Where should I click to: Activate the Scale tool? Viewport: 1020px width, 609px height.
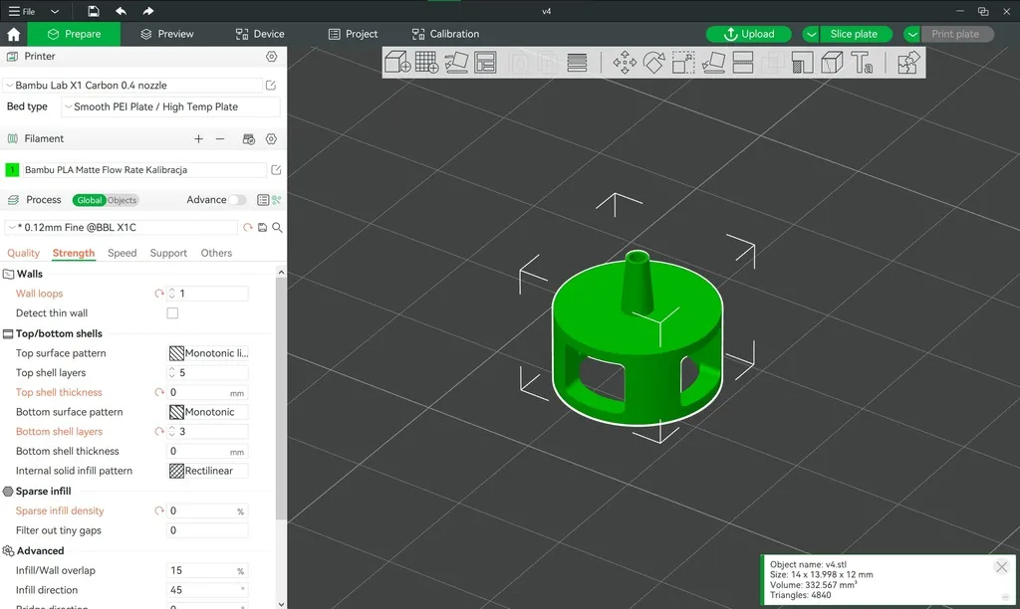(683, 63)
